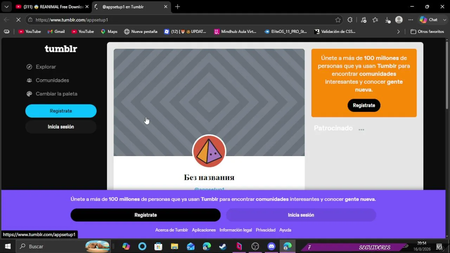Click Cambiar la paleta option
Screen dimensions: 450x253
click(x=52, y=94)
